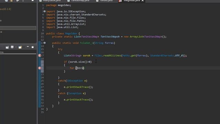The width and height of the screenshot is (220, 124).
Task: Click the if (sorok.size()>0) condition
Action: [78, 62]
